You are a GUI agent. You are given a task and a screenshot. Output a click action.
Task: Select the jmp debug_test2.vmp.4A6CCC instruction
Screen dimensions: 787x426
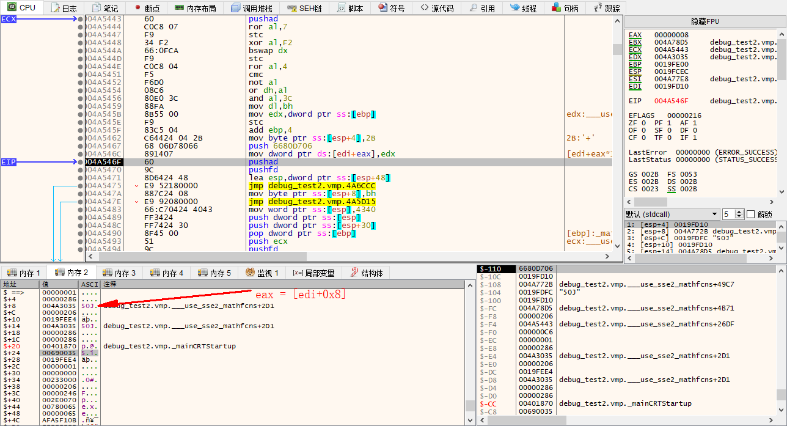(x=312, y=186)
